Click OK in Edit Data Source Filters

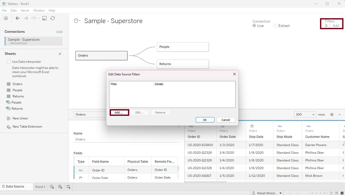point(205,120)
